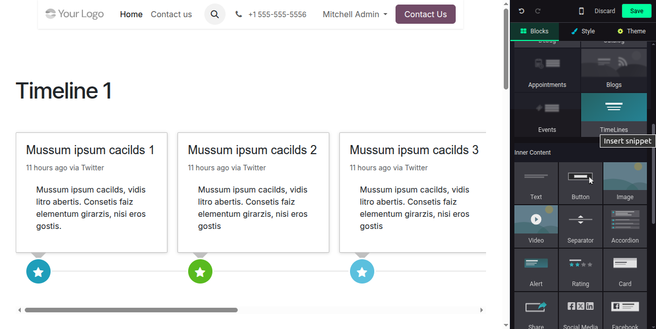This screenshot has width=656, height=329.
Task: Select the Text inner content snippet
Action: pos(536,183)
